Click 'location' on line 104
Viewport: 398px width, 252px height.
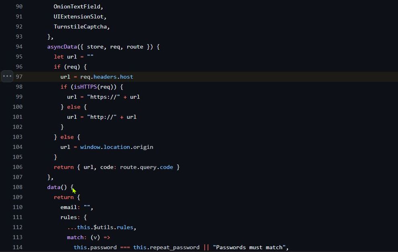(116, 147)
